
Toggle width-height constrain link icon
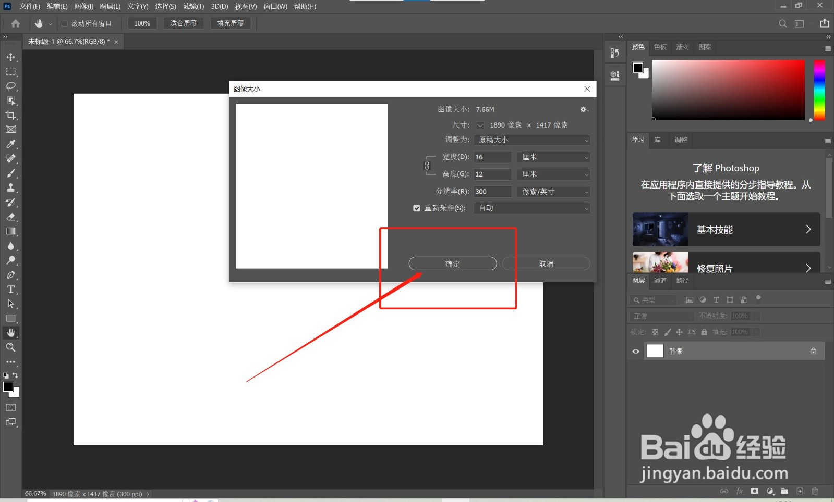[427, 166]
